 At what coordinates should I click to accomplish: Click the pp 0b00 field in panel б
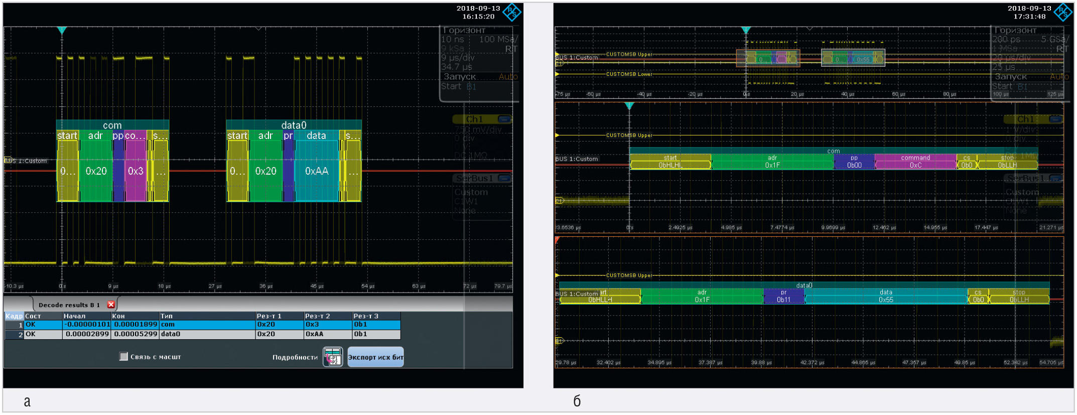pos(854,162)
